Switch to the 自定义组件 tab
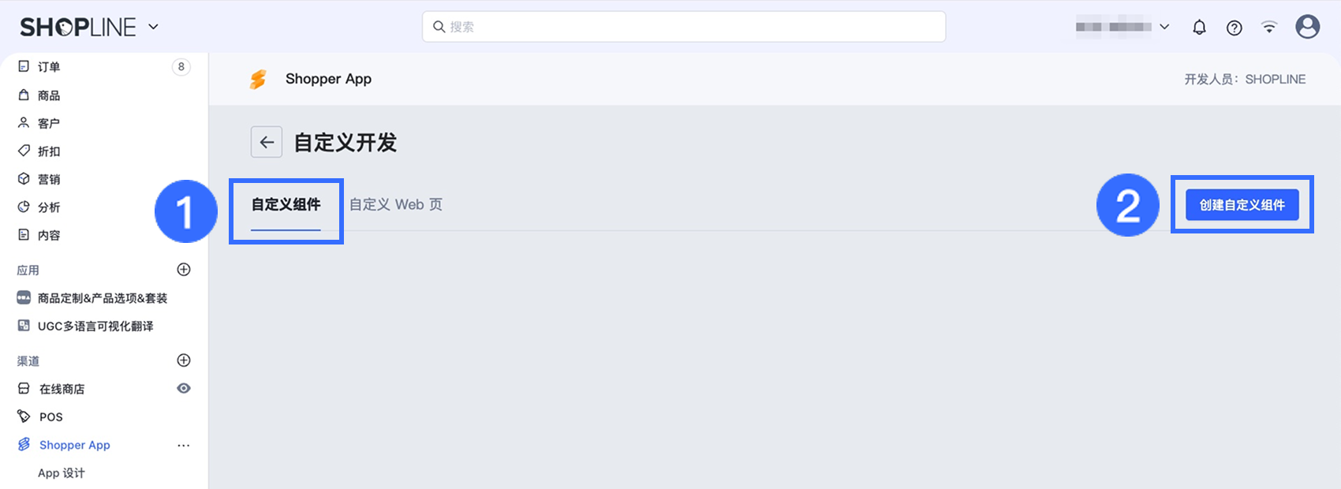Viewport: 1341px width, 489px height. click(286, 205)
